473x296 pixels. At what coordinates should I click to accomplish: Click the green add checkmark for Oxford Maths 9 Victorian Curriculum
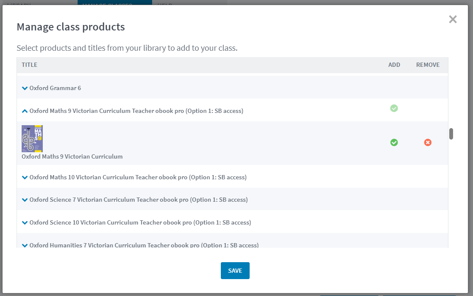point(394,143)
